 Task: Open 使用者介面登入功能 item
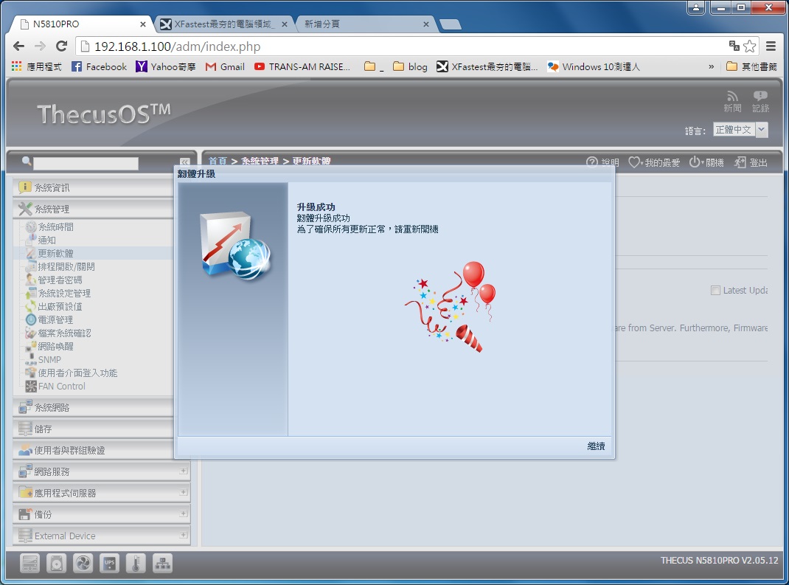pos(77,373)
